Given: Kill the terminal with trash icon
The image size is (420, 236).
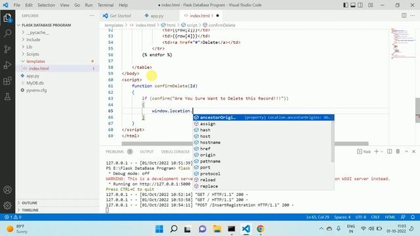Looking at the screenshot, I should [x=398, y=151].
